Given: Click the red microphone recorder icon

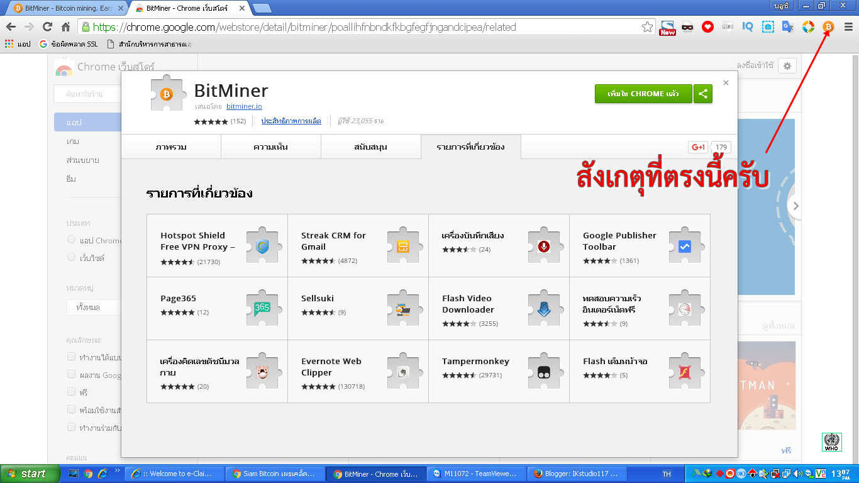Looking at the screenshot, I should tap(544, 246).
